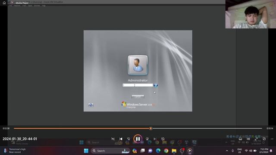Open Task View on taskbar
This screenshot has width=276, height=155.
(x=143, y=151)
